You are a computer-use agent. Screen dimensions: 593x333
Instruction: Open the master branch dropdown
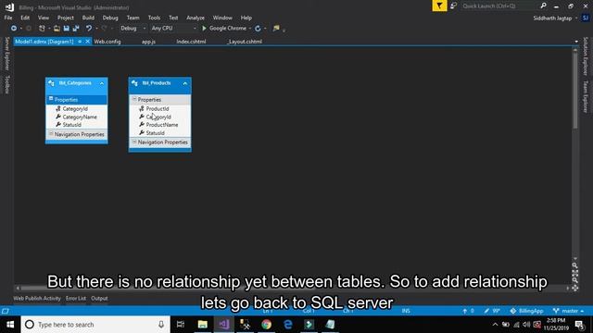point(568,311)
